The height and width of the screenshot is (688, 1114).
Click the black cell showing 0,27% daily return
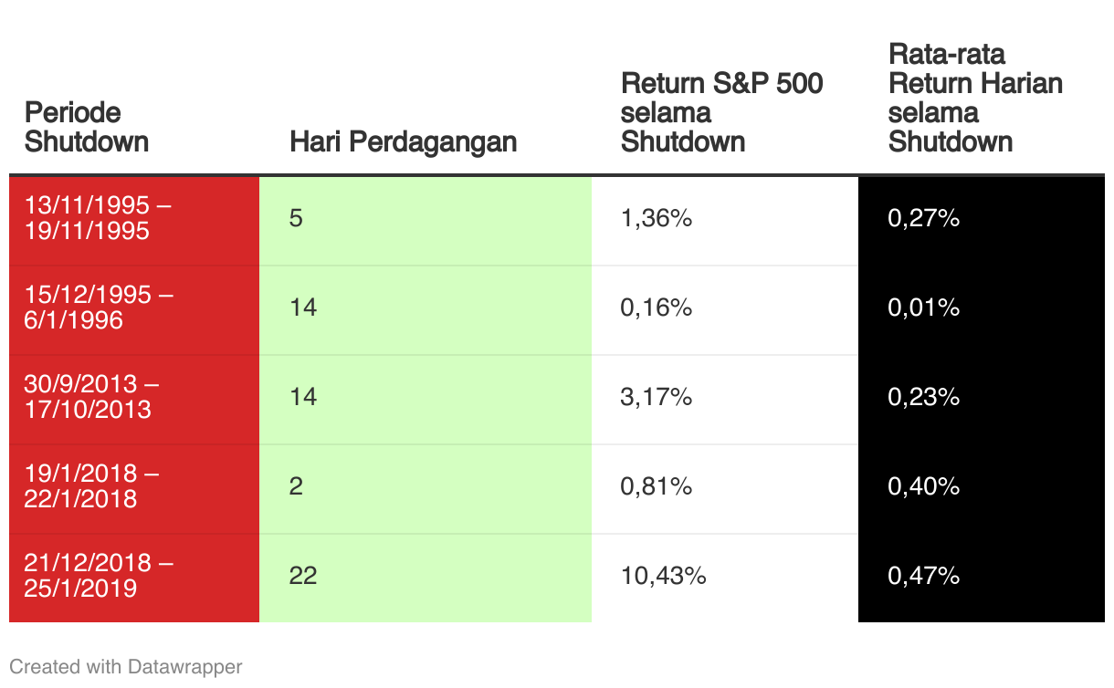point(981,219)
